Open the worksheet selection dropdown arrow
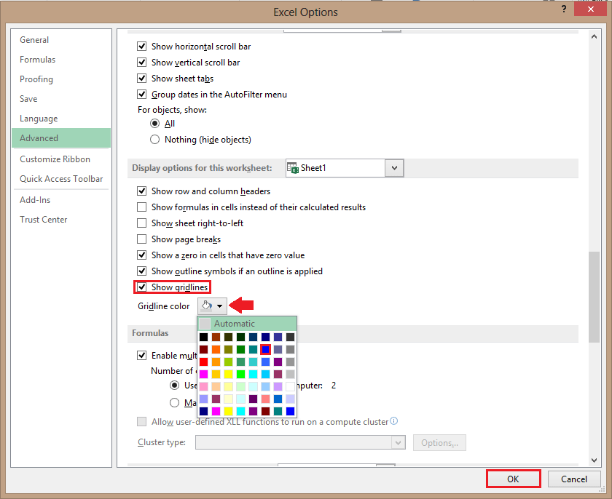 [x=393, y=167]
